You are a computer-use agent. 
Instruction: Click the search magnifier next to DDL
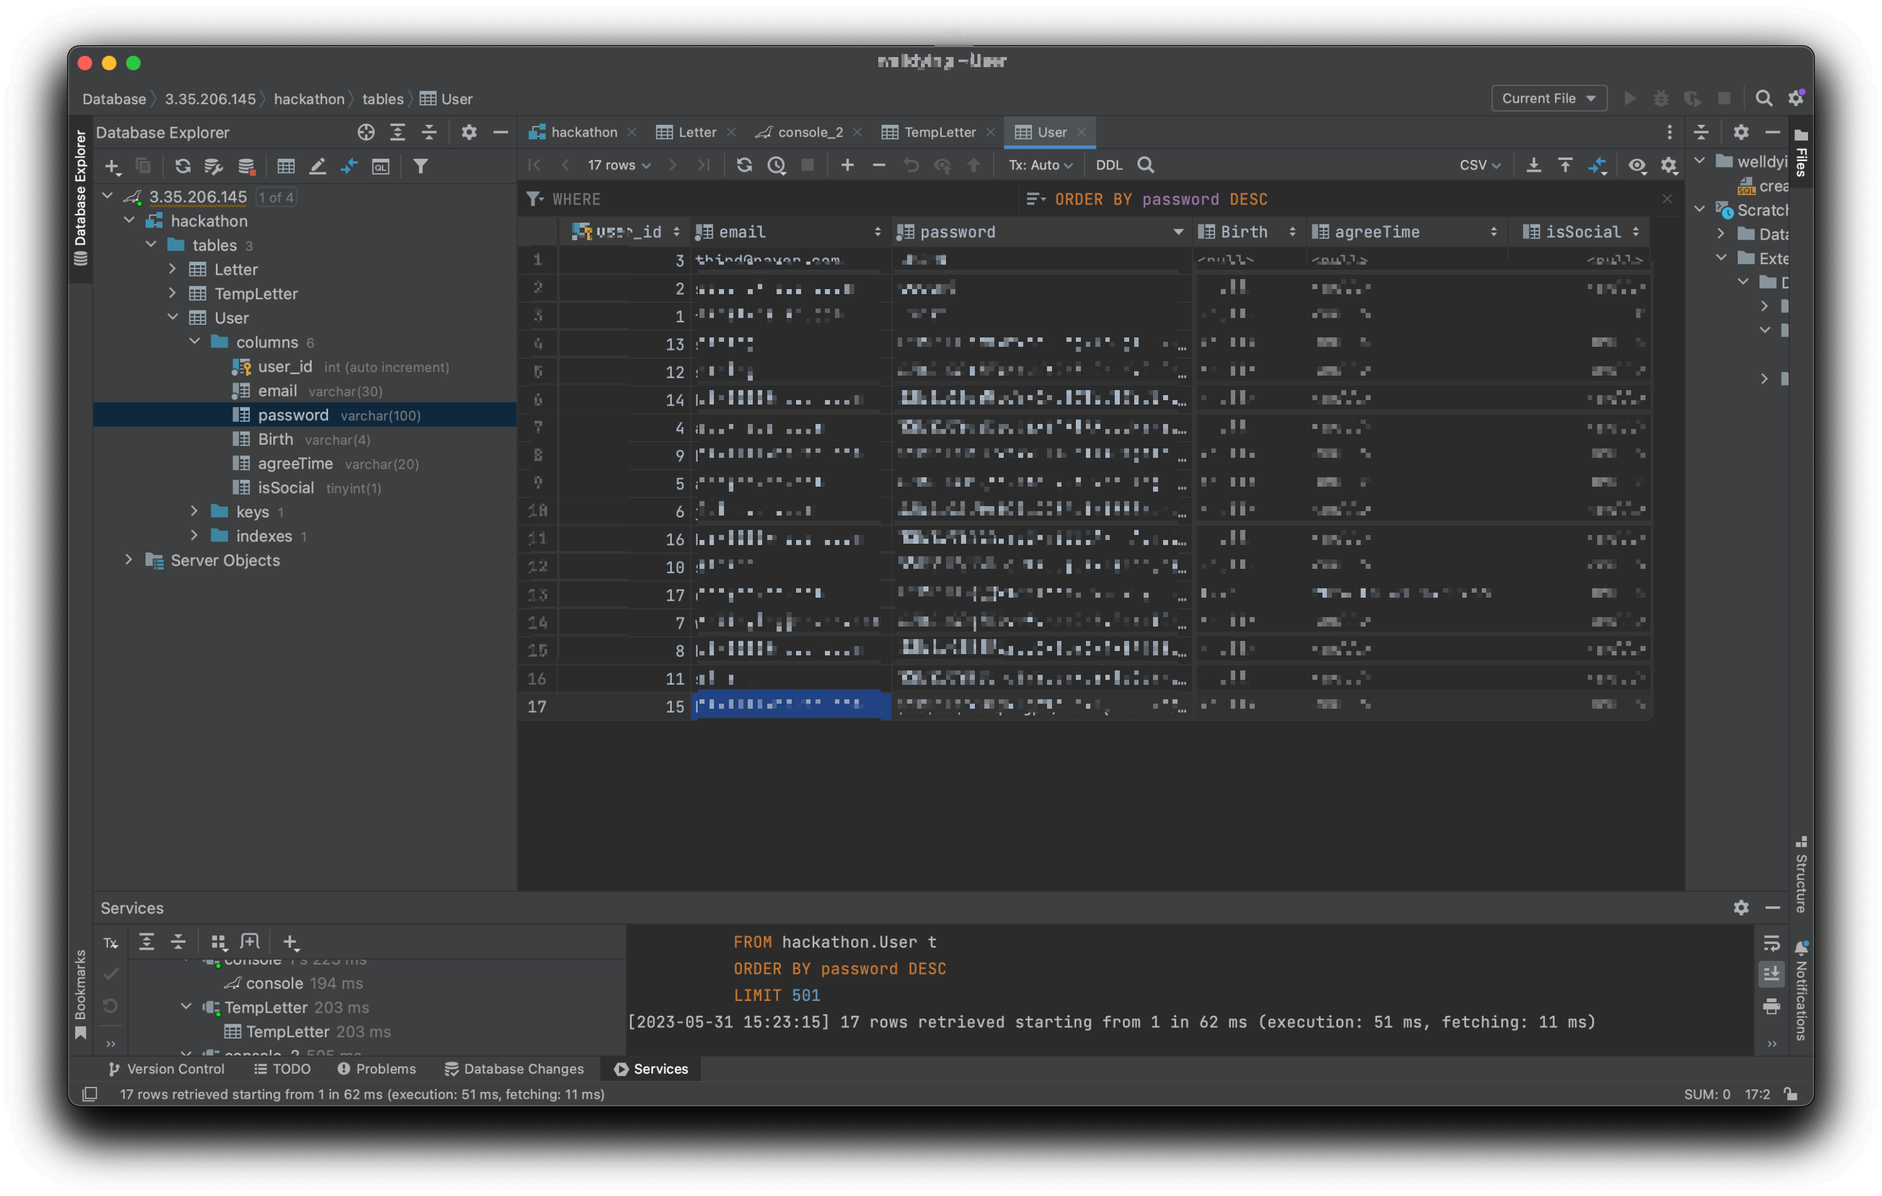pos(1146,165)
